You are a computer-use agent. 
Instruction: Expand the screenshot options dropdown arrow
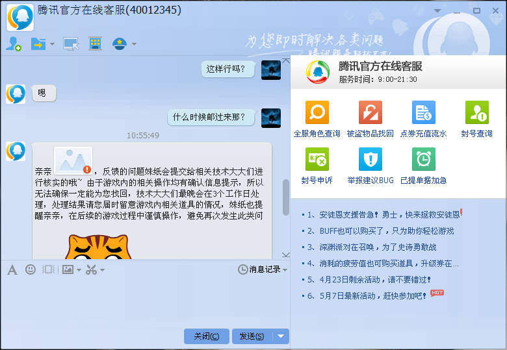[102, 269]
